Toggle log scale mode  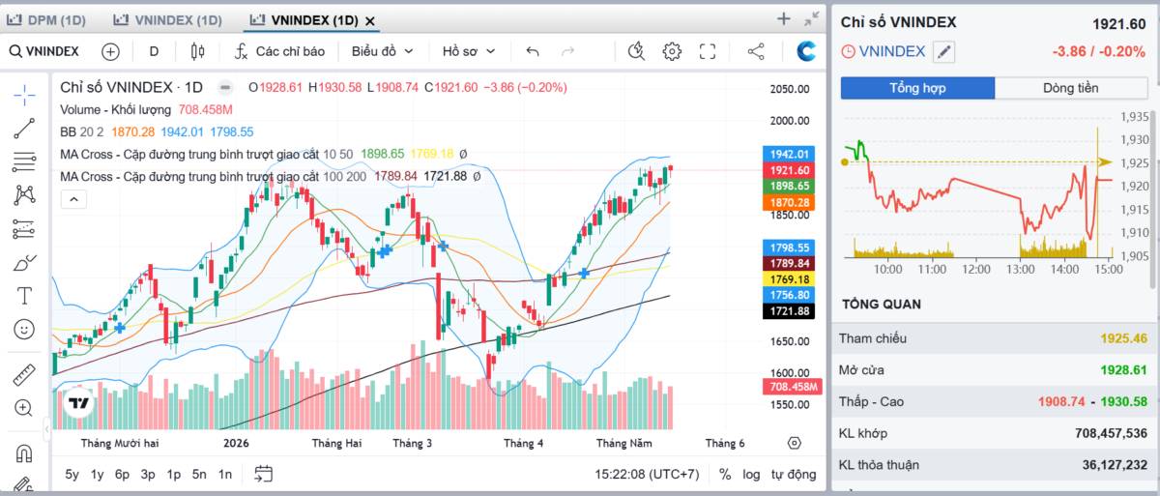click(751, 475)
